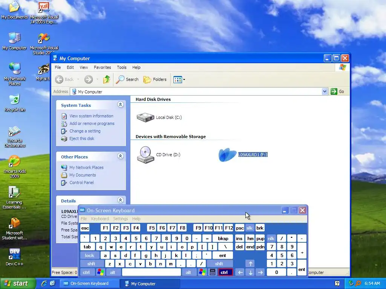Click the esc key on On-Screen Keyboard
The image size is (386, 289).
(x=85, y=228)
